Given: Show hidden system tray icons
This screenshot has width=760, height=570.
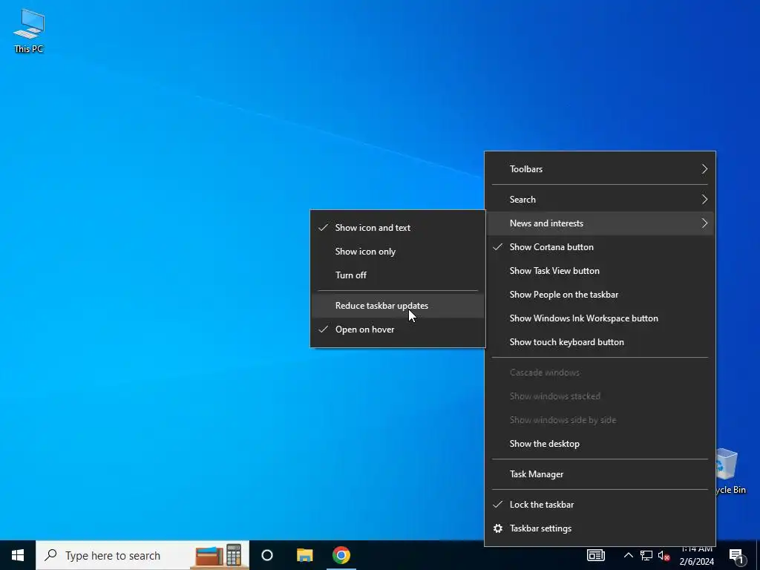Looking at the screenshot, I should tap(628, 555).
